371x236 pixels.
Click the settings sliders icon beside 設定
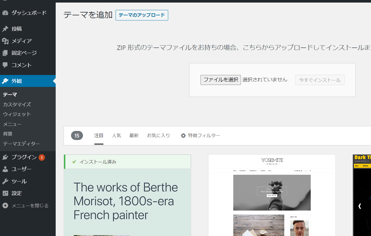(x=5, y=193)
